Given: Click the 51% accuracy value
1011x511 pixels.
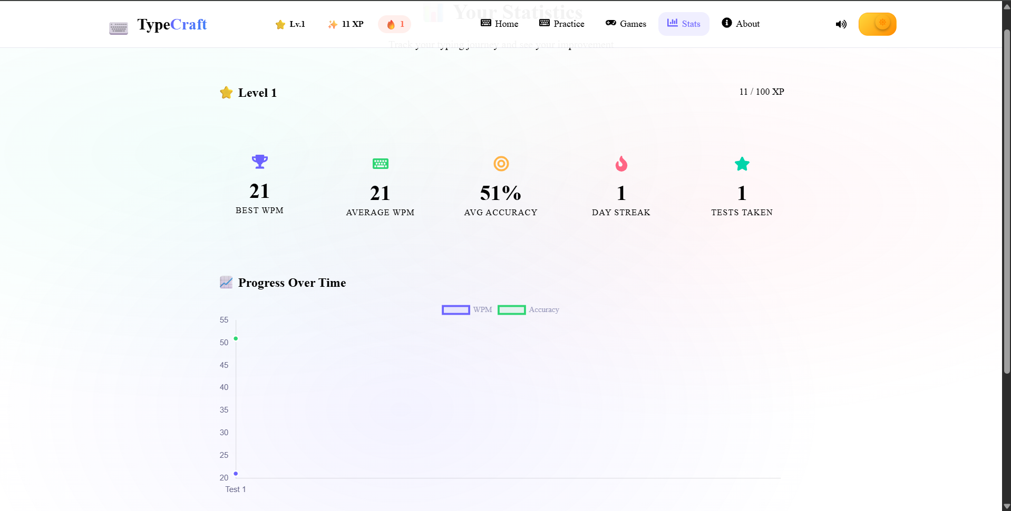Looking at the screenshot, I should (x=501, y=193).
